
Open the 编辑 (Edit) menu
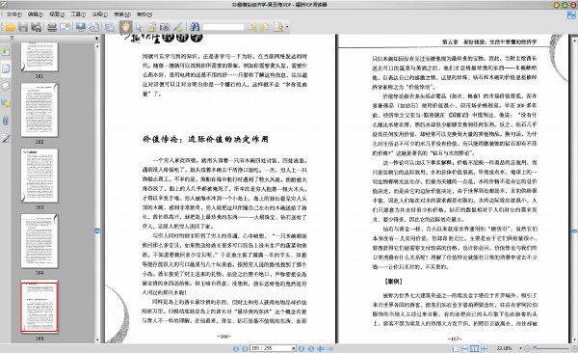pos(35,14)
